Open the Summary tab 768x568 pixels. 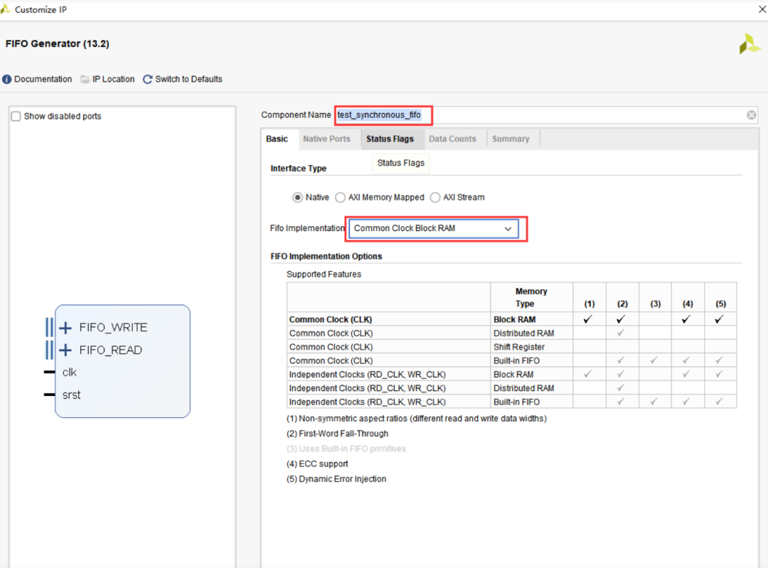[x=511, y=139]
